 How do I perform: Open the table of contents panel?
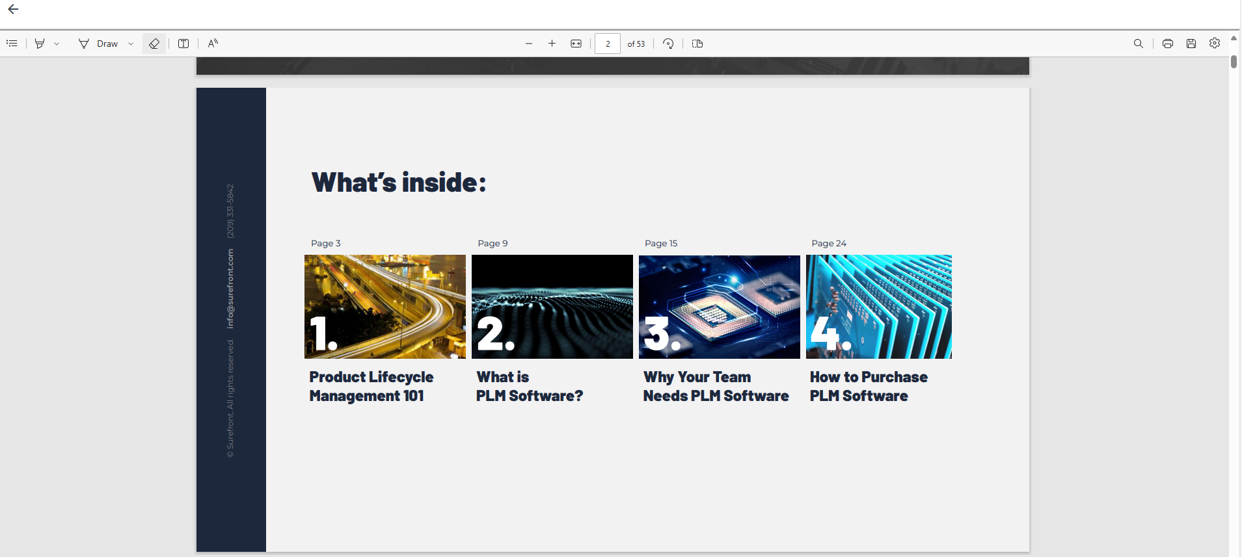[x=12, y=44]
